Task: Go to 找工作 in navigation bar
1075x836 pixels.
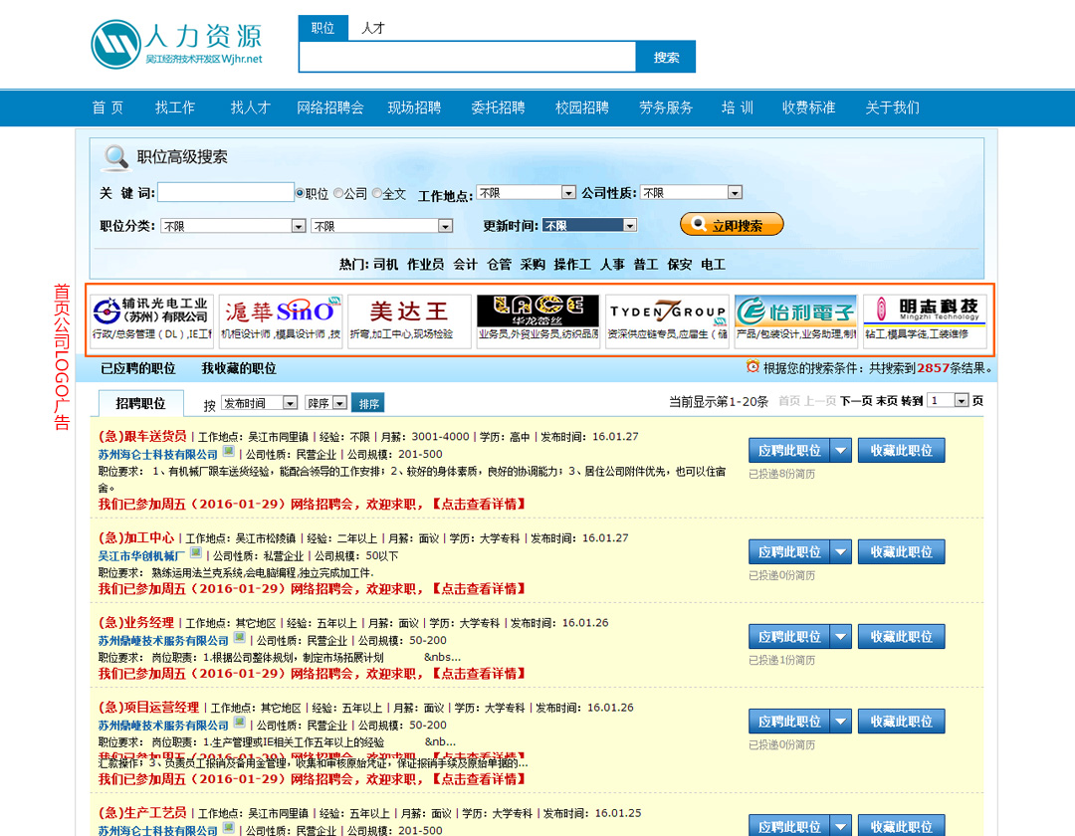Action: (x=174, y=107)
